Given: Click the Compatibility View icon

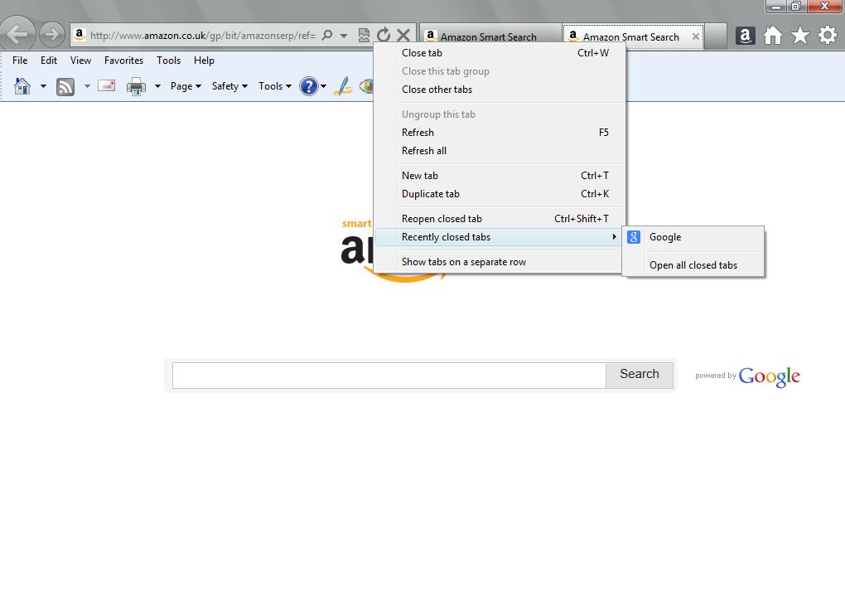Looking at the screenshot, I should [x=364, y=36].
